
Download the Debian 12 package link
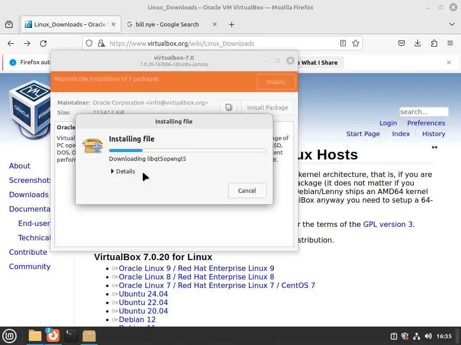[137, 319]
